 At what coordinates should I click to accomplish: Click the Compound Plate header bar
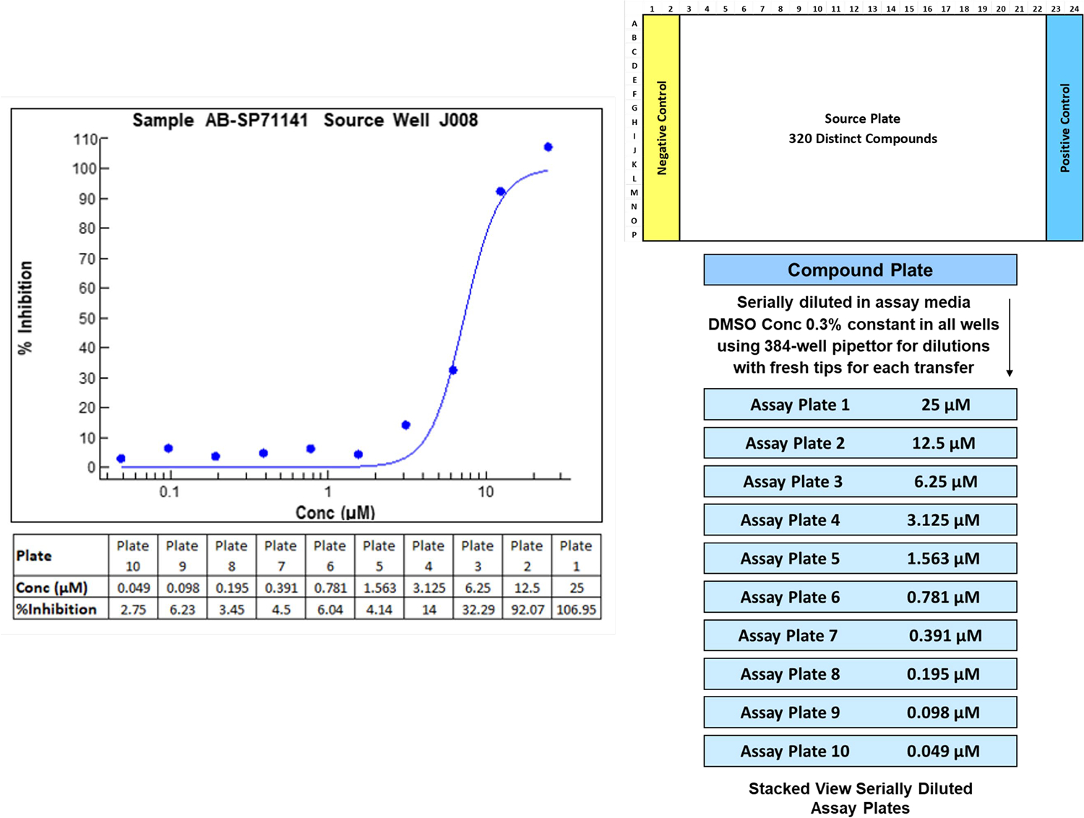860,270
